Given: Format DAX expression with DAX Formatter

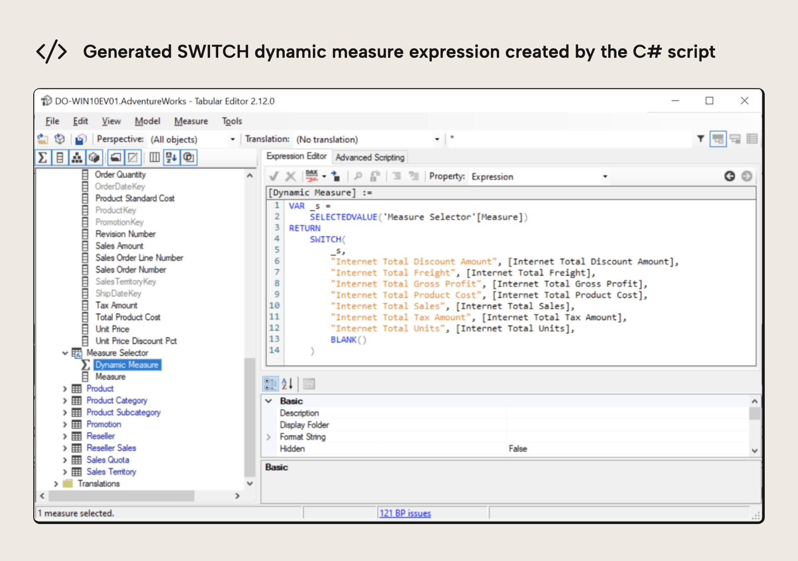Looking at the screenshot, I should point(312,176).
